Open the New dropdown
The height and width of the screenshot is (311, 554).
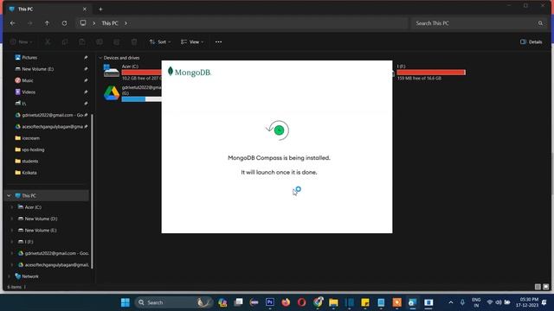21,42
